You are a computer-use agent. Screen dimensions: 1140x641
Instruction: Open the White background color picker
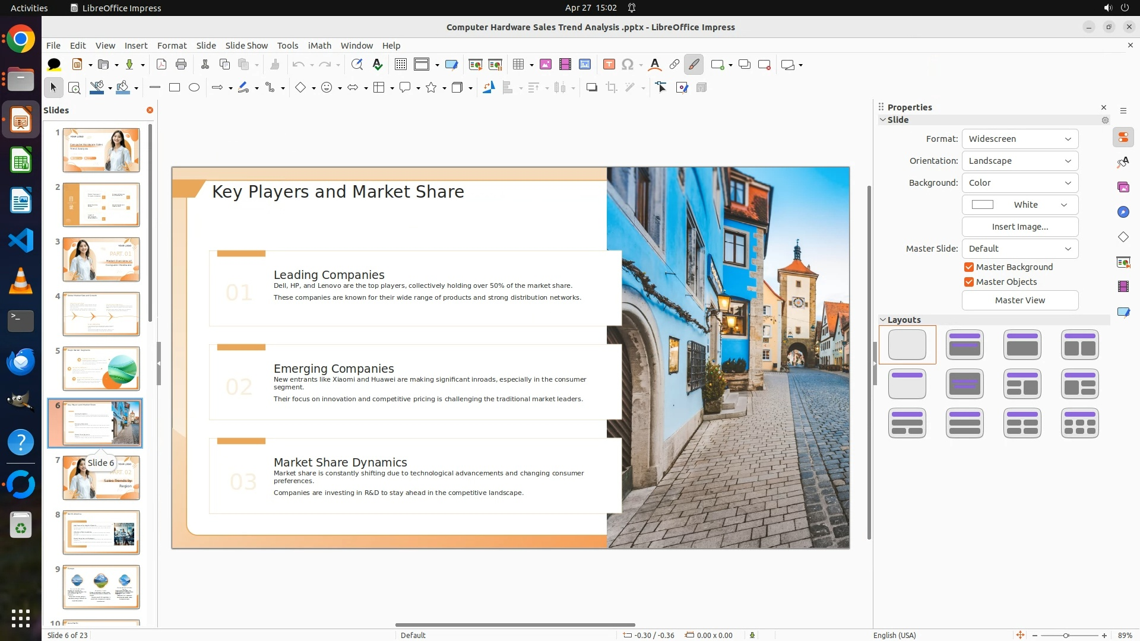(x=1019, y=205)
